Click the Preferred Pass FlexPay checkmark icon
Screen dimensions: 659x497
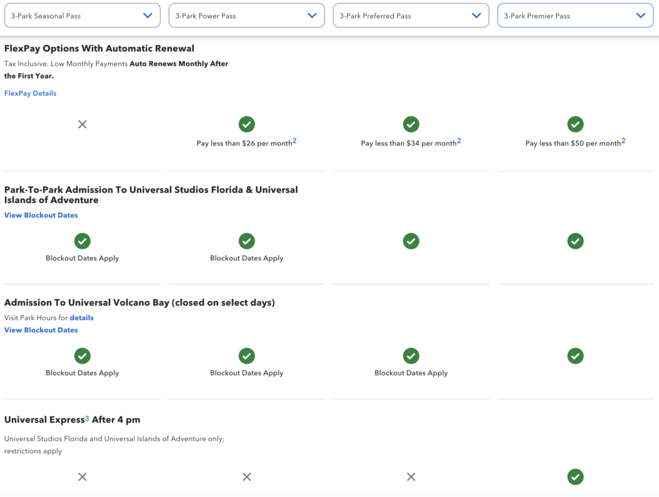411,124
